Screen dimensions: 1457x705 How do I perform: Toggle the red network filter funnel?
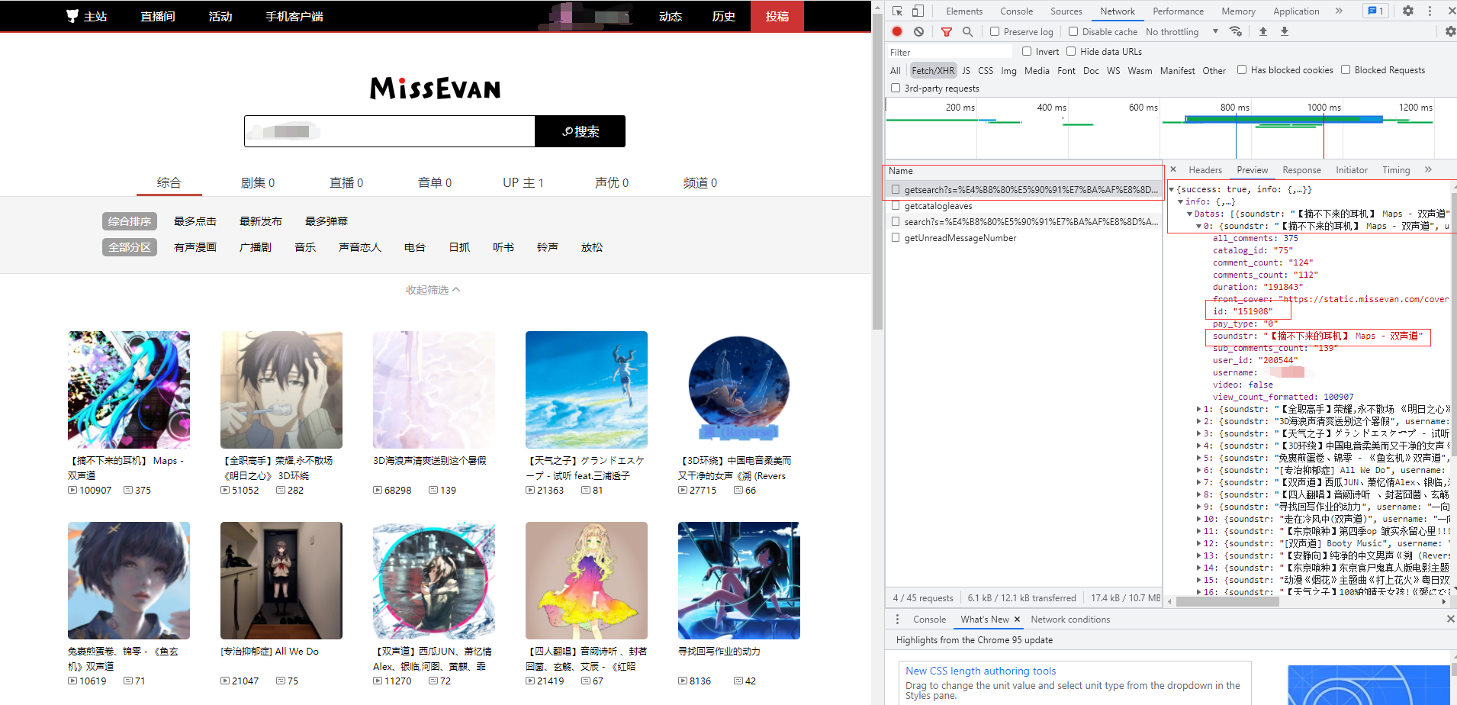coord(947,31)
